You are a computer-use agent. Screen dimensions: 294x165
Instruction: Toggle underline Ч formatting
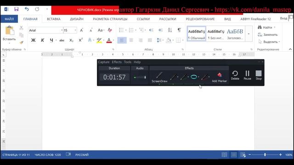tap(51, 40)
